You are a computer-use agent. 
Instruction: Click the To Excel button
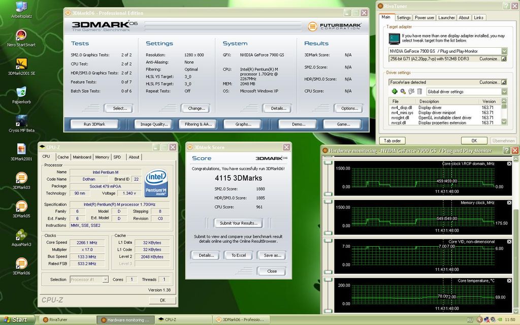239,255
